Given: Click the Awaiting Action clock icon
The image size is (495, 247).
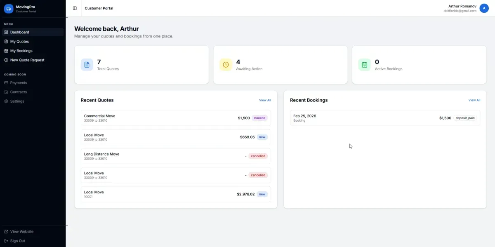Looking at the screenshot, I should [226, 65].
